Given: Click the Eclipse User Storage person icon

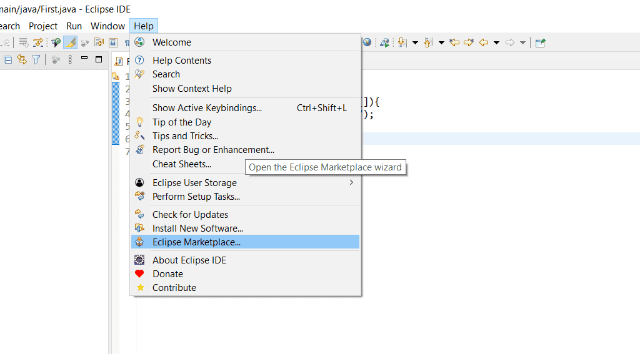Looking at the screenshot, I should [x=139, y=182].
